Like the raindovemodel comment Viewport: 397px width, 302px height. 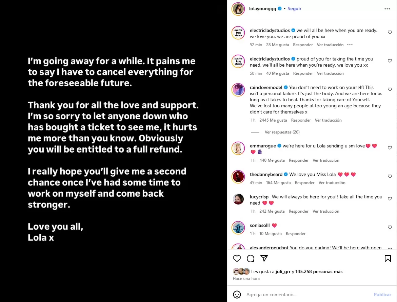click(390, 89)
